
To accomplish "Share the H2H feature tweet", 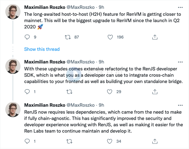I will coord(155,37).
